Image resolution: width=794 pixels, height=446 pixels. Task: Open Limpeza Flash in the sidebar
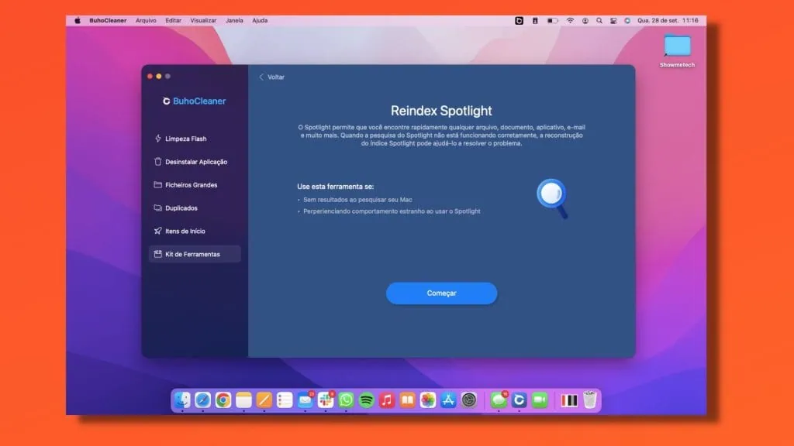coord(185,139)
